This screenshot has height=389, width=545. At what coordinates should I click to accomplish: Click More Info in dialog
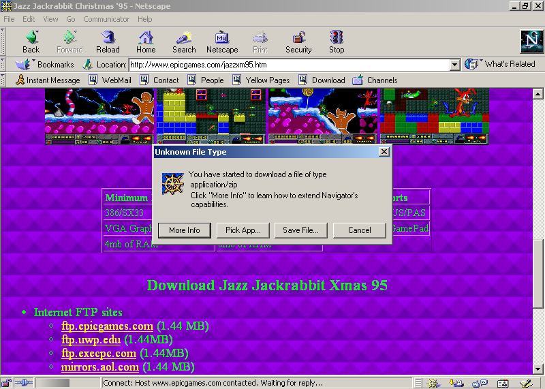[184, 230]
